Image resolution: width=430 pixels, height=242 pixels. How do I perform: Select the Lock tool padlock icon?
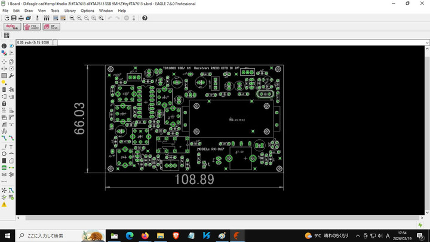click(4, 103)
